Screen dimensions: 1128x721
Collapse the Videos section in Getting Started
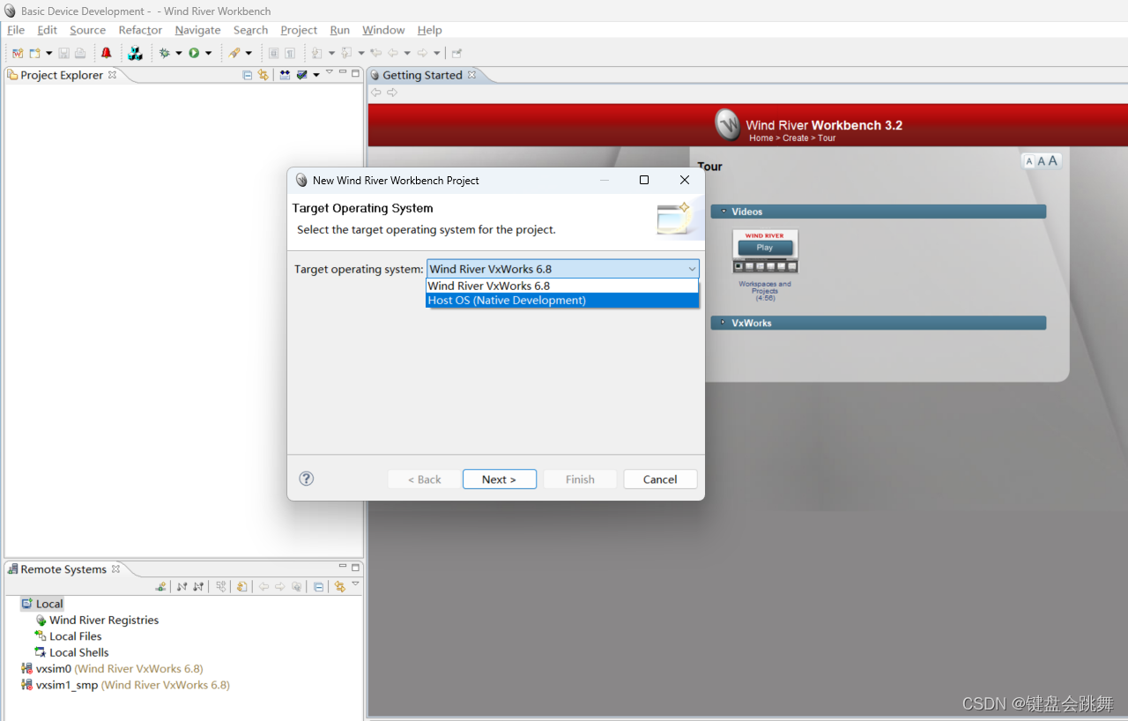[x=724, y=211]
